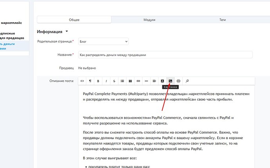The width and height of the screenshot is (270, 168).
Task: Click paragraph starting После этого вы сможете
Action: coord(163,141)
